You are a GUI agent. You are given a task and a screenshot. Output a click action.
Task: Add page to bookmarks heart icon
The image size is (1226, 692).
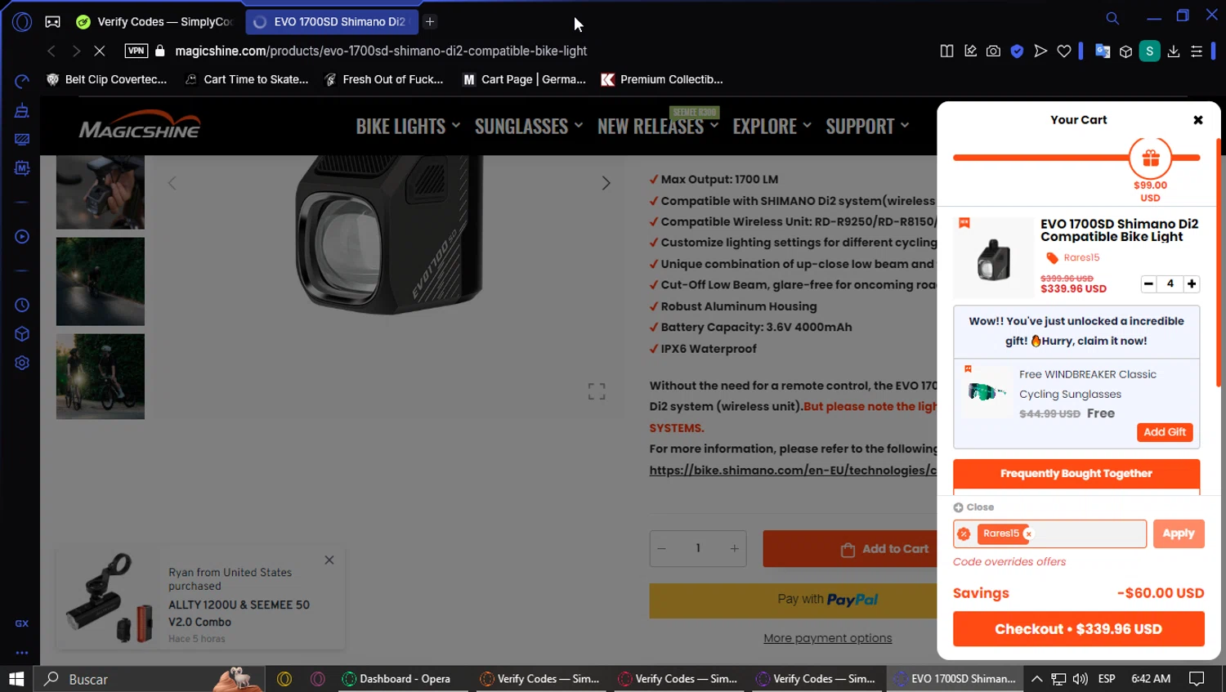1063,51
